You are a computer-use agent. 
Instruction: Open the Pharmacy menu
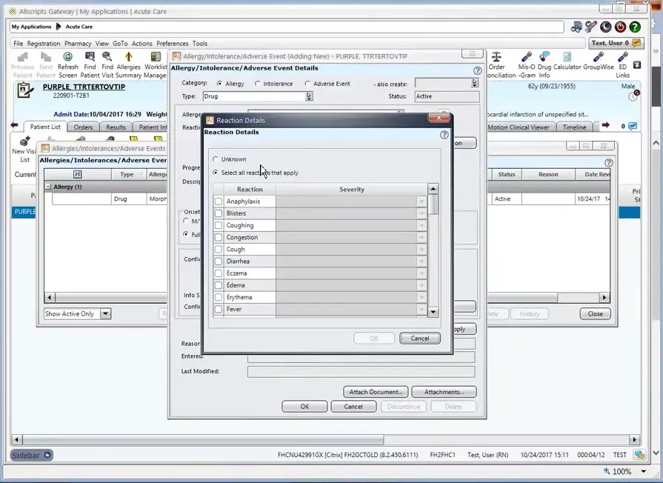tap(78, 43)
